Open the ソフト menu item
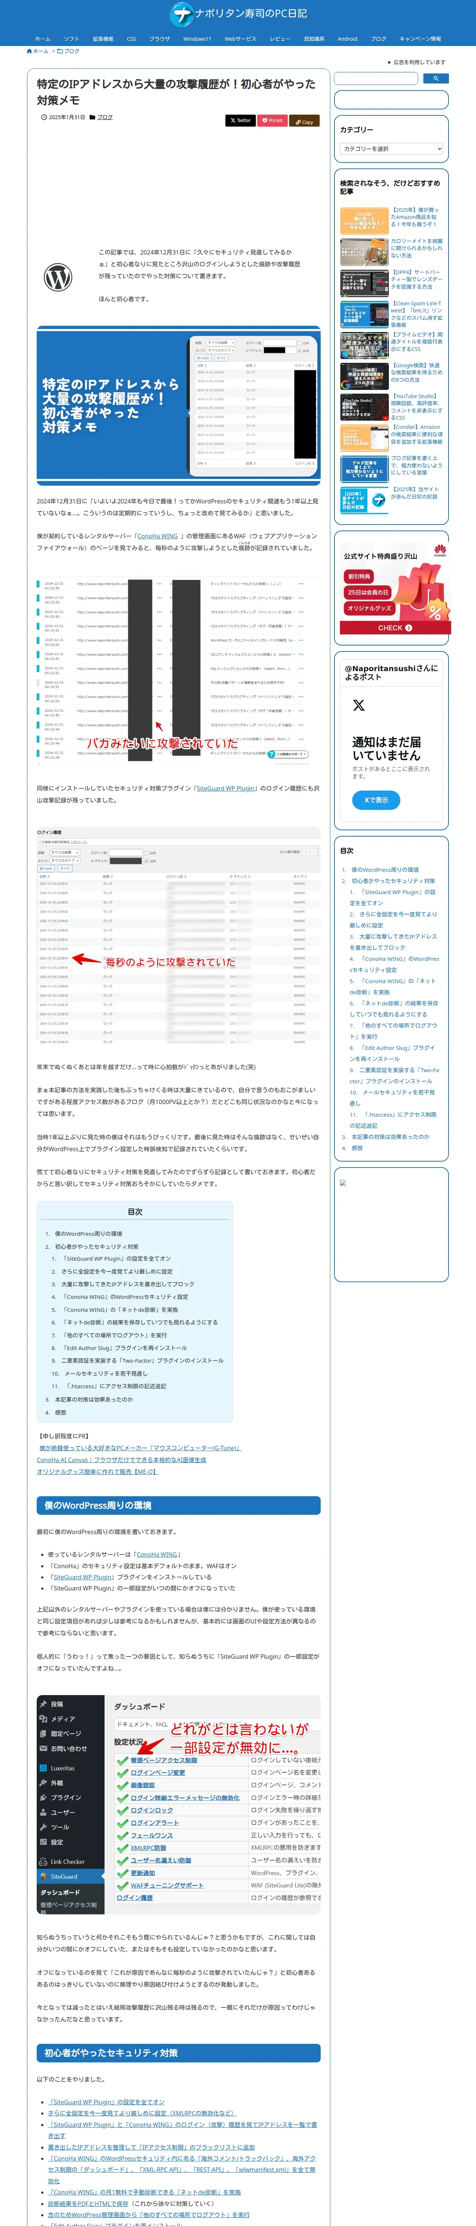The image size is (476, 2226). (x=72, y=39)
